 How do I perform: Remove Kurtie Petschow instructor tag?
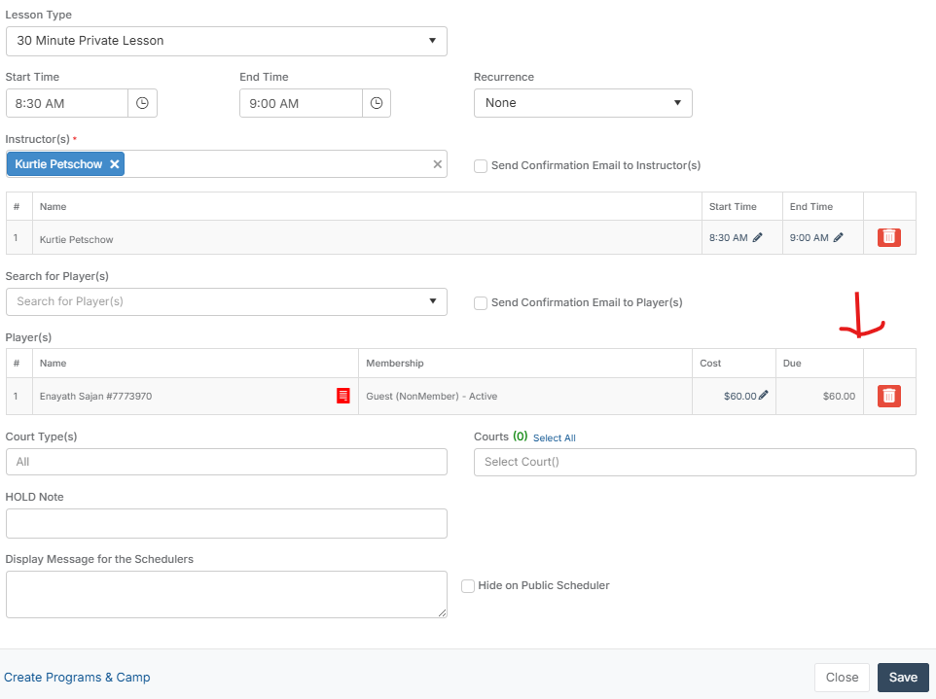pyautogui.click(x=115, y=164)
